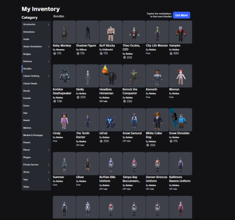Expand the Places category chevron
This screenshot has width=235, height=220.
48,150
